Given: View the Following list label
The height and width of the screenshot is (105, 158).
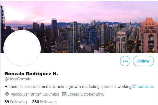Looking at the screenshot, I should coord(18,102).
